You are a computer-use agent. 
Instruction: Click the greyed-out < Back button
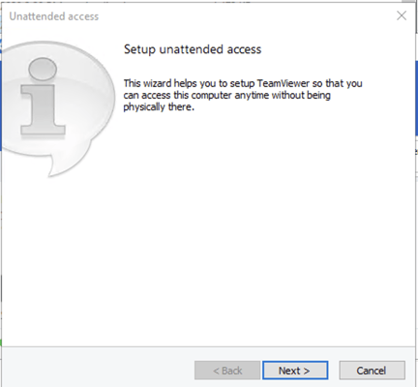pos(227,371)
